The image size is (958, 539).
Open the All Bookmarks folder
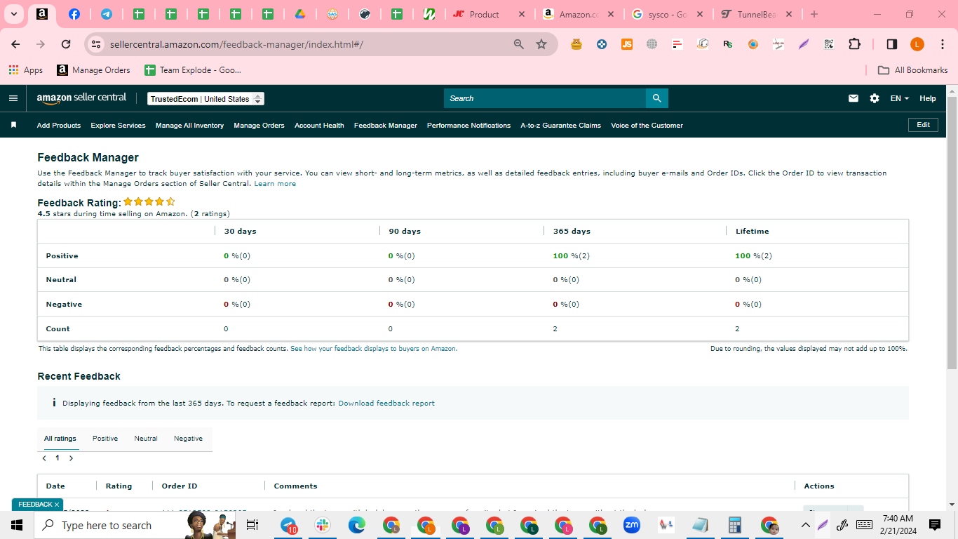pos(913,70)
